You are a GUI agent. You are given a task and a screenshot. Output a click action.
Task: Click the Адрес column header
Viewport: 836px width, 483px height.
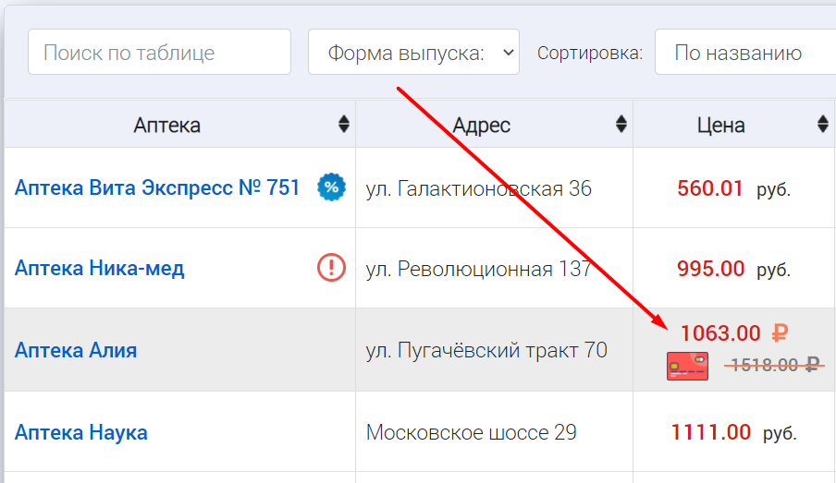481,126
